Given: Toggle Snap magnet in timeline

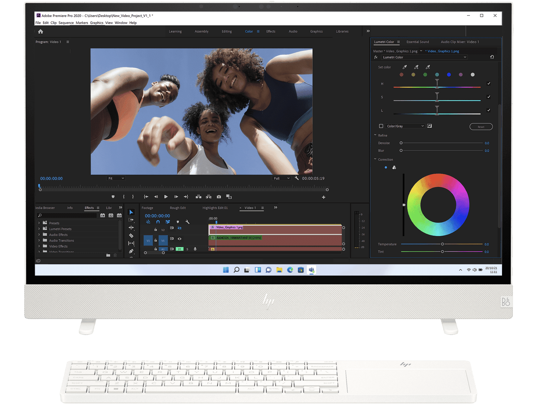Looking at the screenshot, I should click(158, 222).
